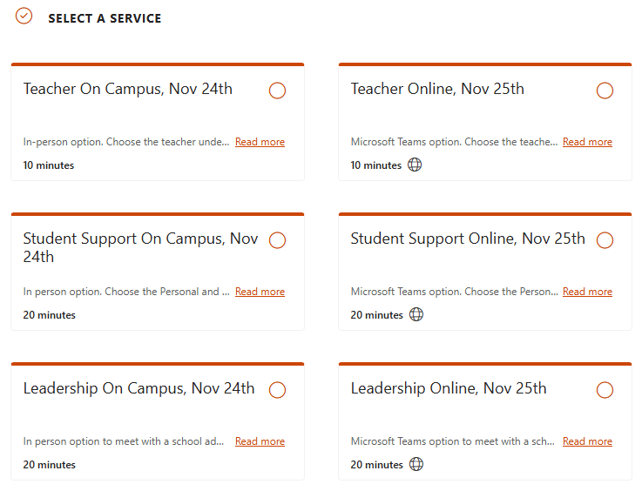The image size is (642, 491).
Task: Click the Teacher On Campus, Nov 24th title
Action: tap(128, 89)
